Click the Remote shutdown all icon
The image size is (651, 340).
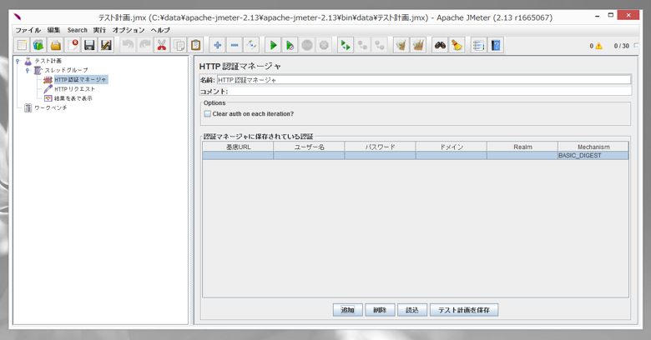(380, 45)
